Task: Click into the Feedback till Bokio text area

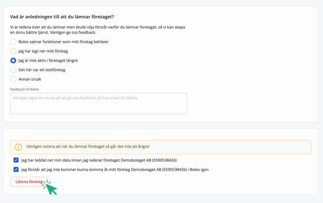Action: pos(98,103)
